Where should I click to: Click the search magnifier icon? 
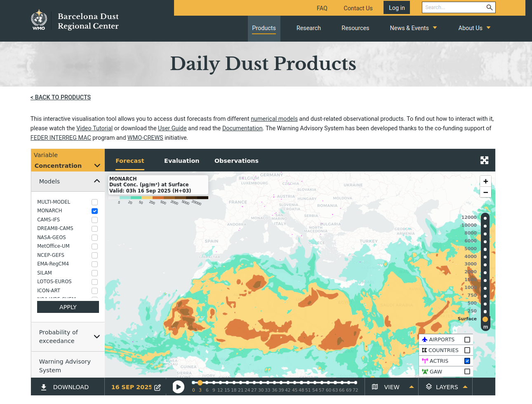tap(489, 7)
